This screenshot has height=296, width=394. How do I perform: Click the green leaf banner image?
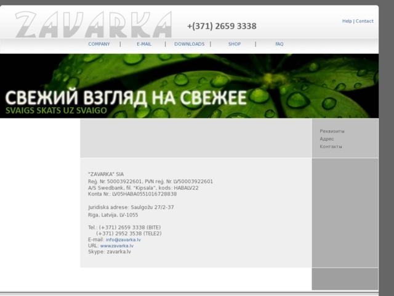[189, 86]
